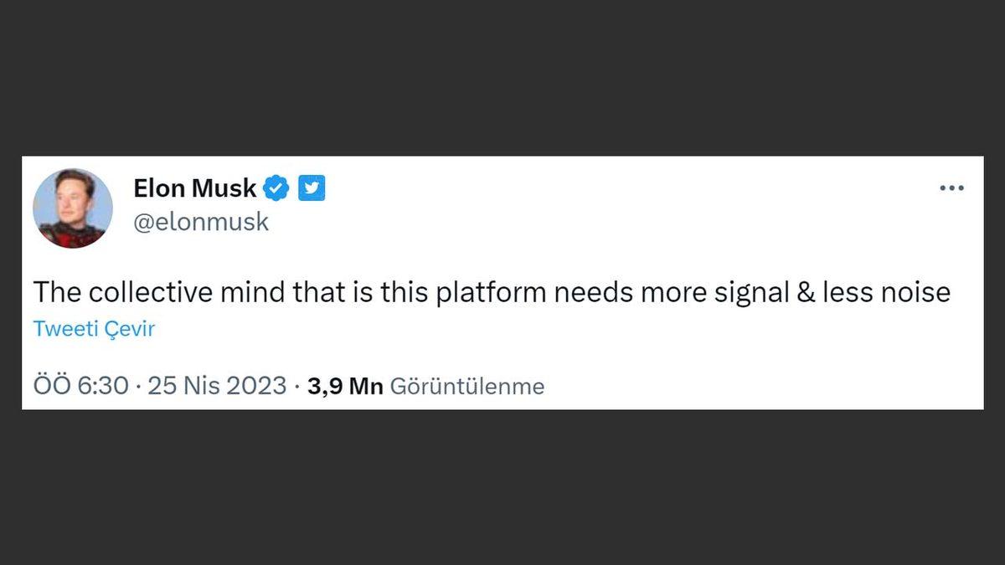Click the Görüntülenme analytics label

point(466,386)
